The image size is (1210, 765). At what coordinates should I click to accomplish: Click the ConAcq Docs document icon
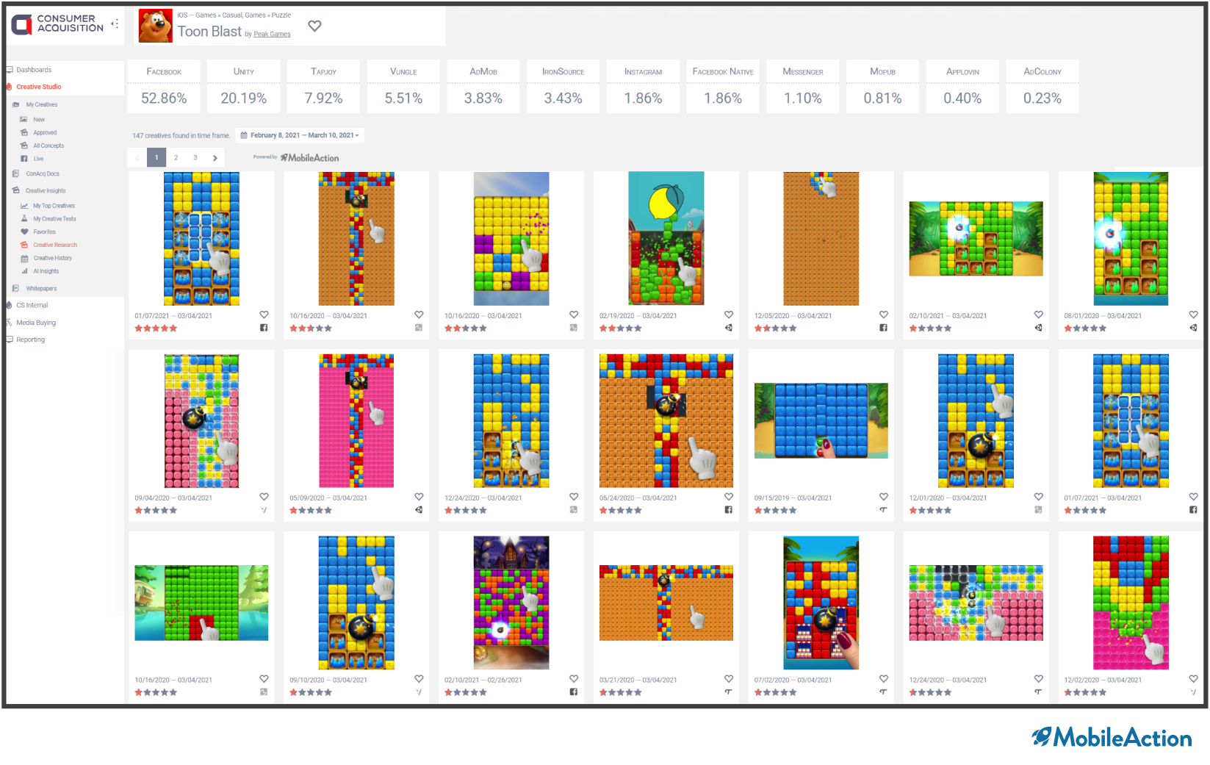pyautogui.click(x=15, y=173)
